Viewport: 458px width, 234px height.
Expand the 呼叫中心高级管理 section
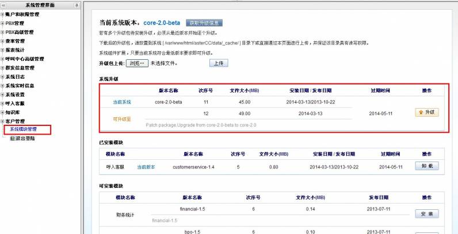[x=2, y=59]
